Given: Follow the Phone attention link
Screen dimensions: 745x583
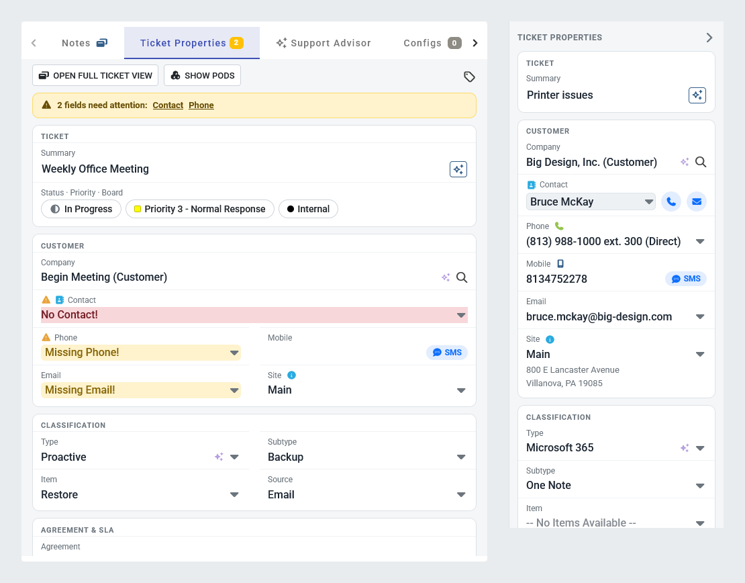Looking at the screenshot, I should click(x=201, y=105).
